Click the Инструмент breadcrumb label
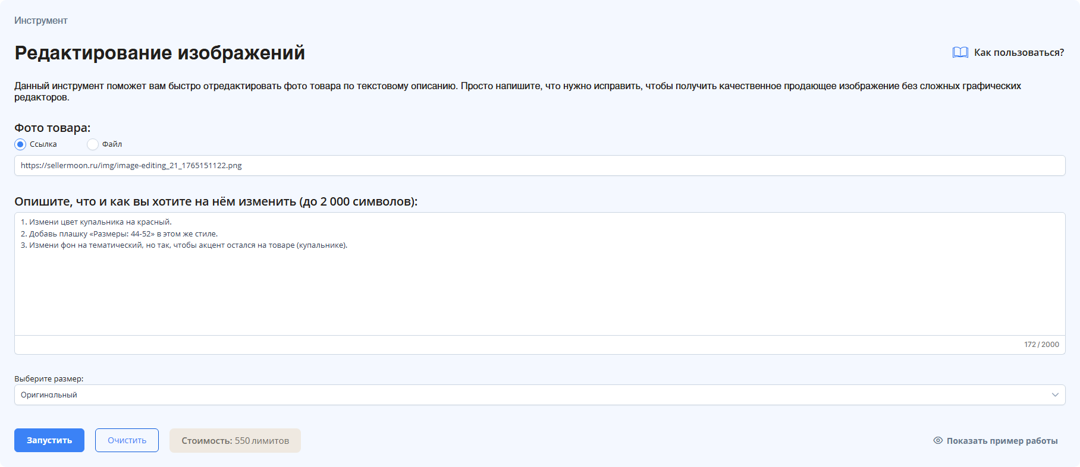 coord(41,21)
